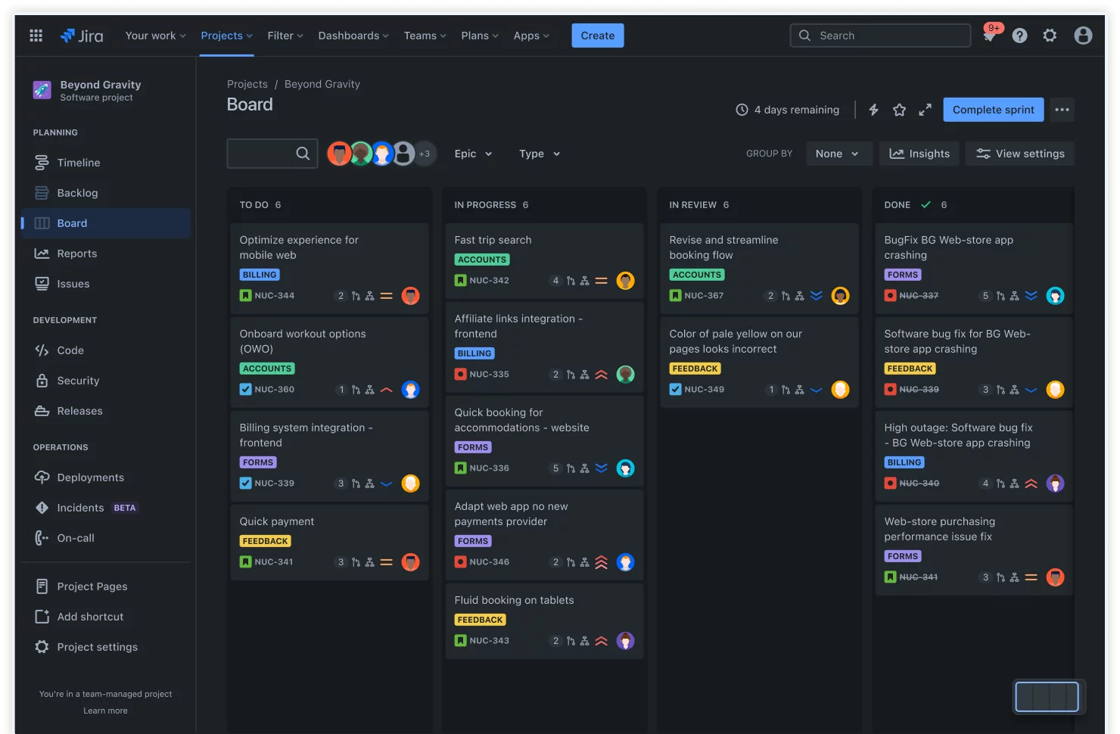Screen dimensions: 1120x734
Task: Open the Releases page
Action: point(79,410)
